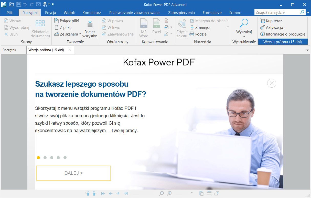Select the second carousel dot
Image resolution: width=311 pixels, height=198 pixels.
[45, 158]
